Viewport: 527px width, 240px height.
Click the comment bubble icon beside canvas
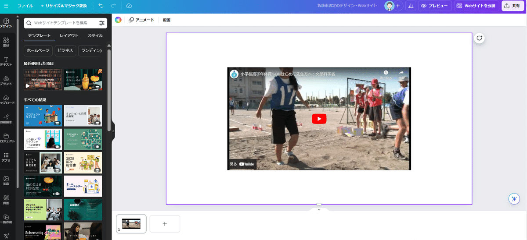[x=479, y=38]
